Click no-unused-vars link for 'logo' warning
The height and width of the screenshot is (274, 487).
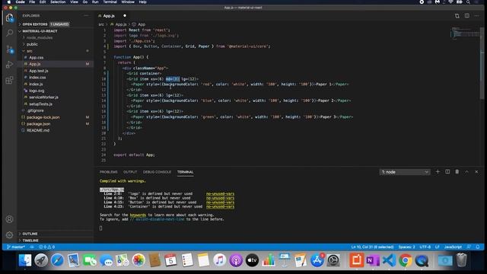coord(220,193)
